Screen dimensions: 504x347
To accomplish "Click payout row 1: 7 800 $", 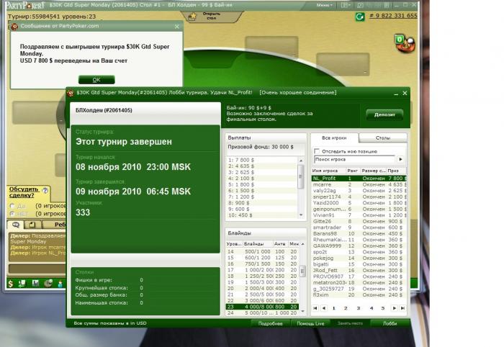I will coord(262,160).
